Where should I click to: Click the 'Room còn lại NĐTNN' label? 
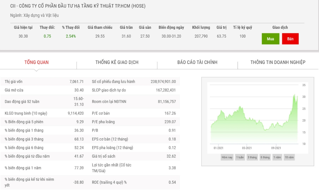109,102
